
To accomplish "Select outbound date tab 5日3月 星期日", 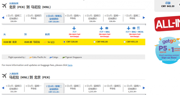I will tap(93, 18).
